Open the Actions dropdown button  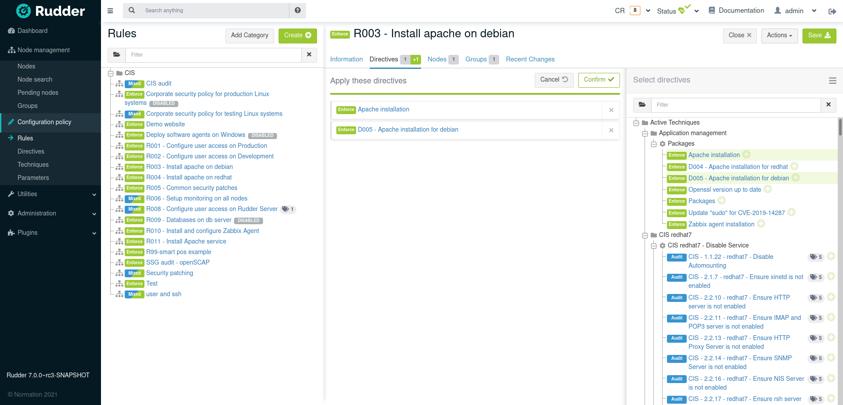click(779, 36)
